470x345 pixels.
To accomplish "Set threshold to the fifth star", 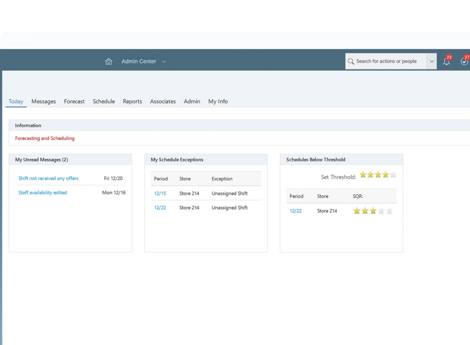I will point(393,175).
